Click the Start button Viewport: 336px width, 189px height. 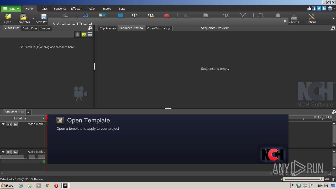pyautogui.click(x=7, y=185)
